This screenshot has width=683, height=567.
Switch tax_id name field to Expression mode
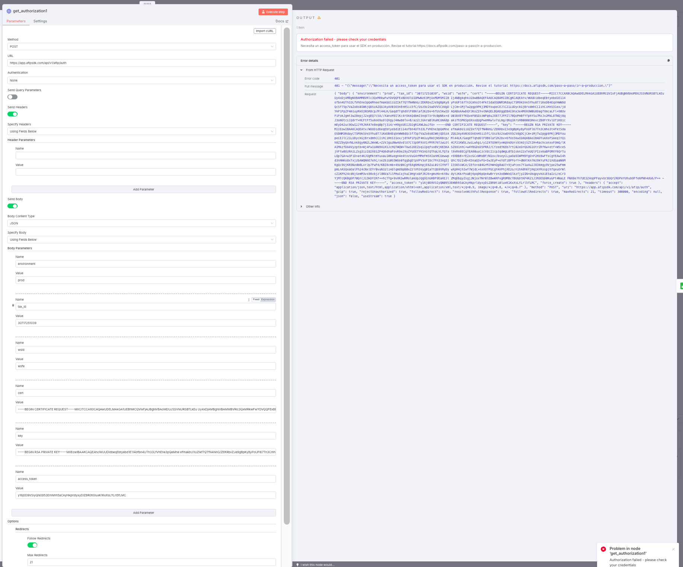pos(268,299)
